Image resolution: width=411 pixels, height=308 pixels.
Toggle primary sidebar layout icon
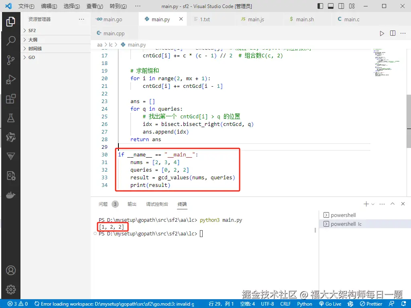tap(320, 6)
